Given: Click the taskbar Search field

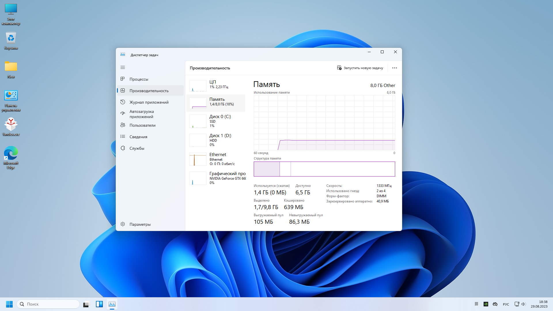Looking at the screenshot, I should 48,304.
